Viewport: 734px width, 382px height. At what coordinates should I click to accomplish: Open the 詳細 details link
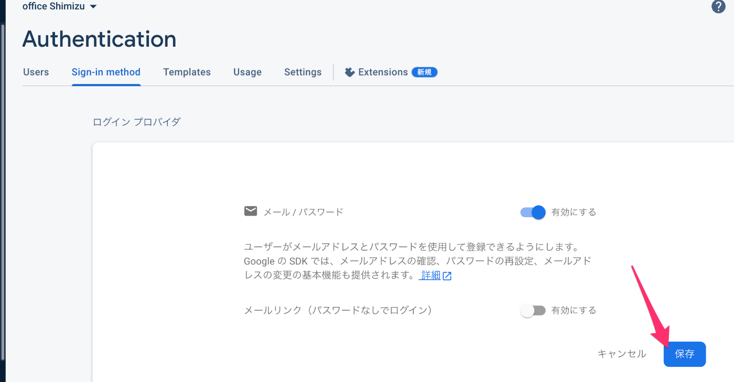[431, 275]
